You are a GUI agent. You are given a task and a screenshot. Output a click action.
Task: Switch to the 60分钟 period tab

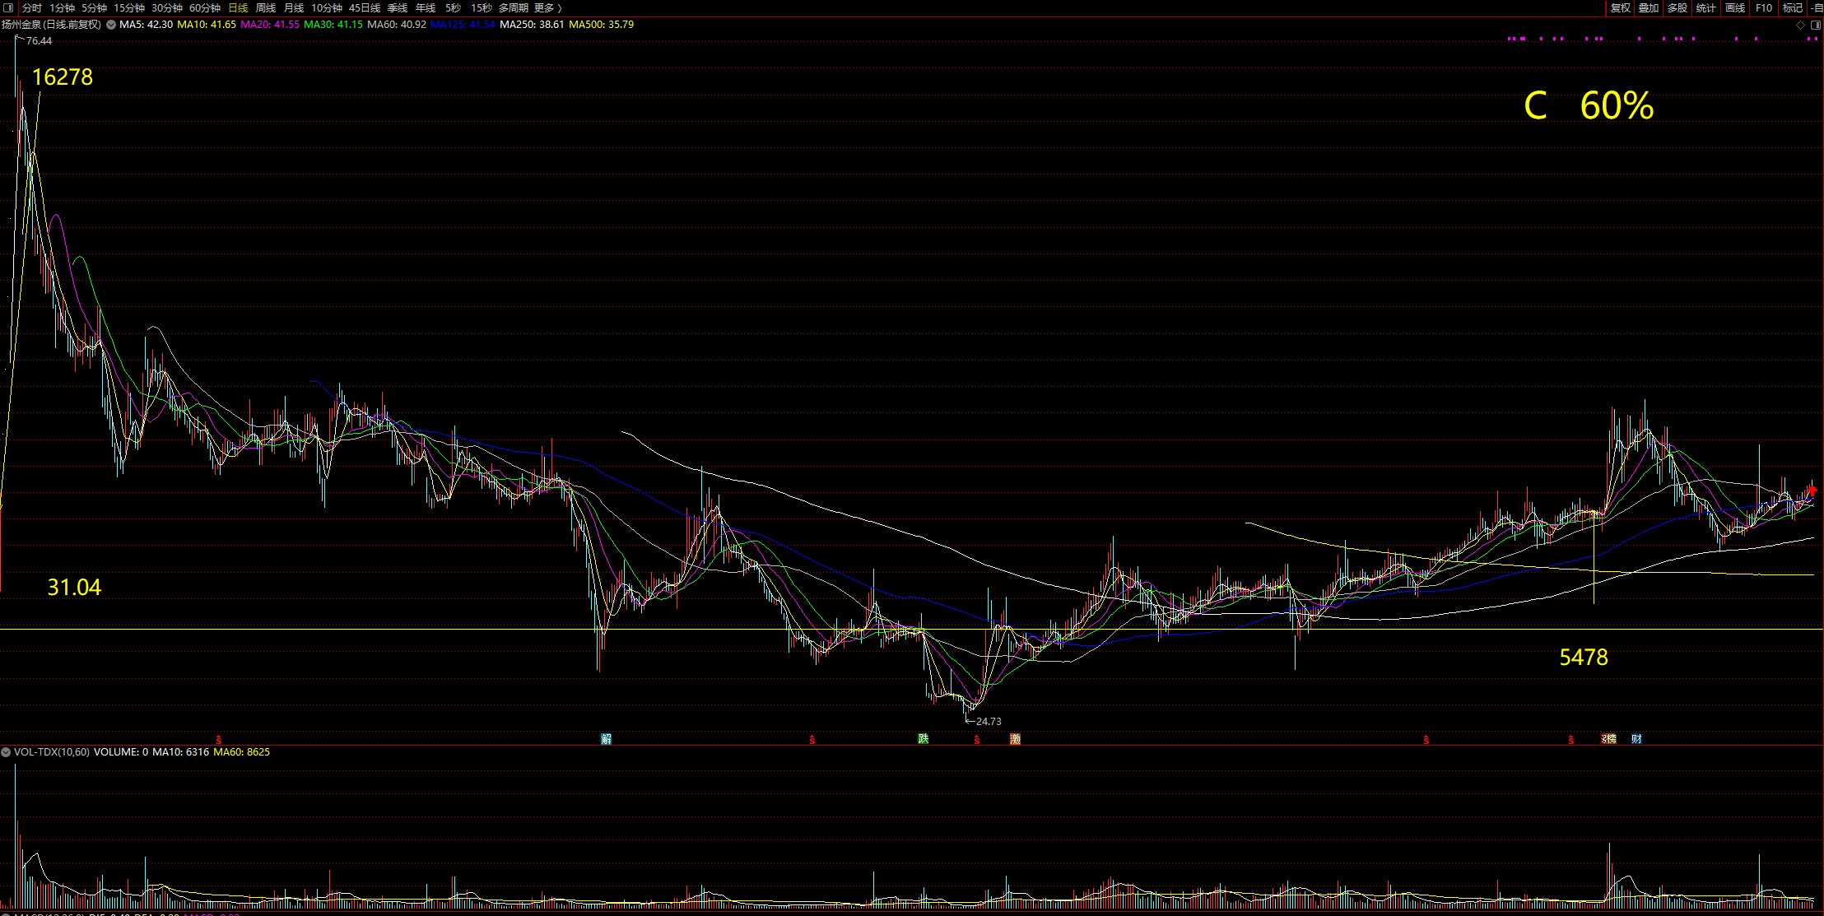point(205,7)
